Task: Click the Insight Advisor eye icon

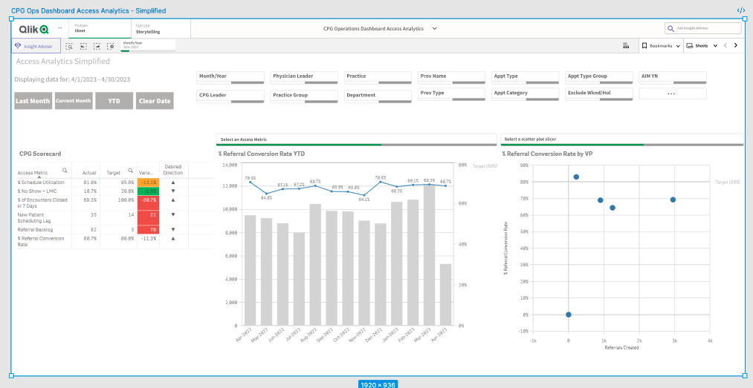Action: pyautogui.click(x=19, y=46)
